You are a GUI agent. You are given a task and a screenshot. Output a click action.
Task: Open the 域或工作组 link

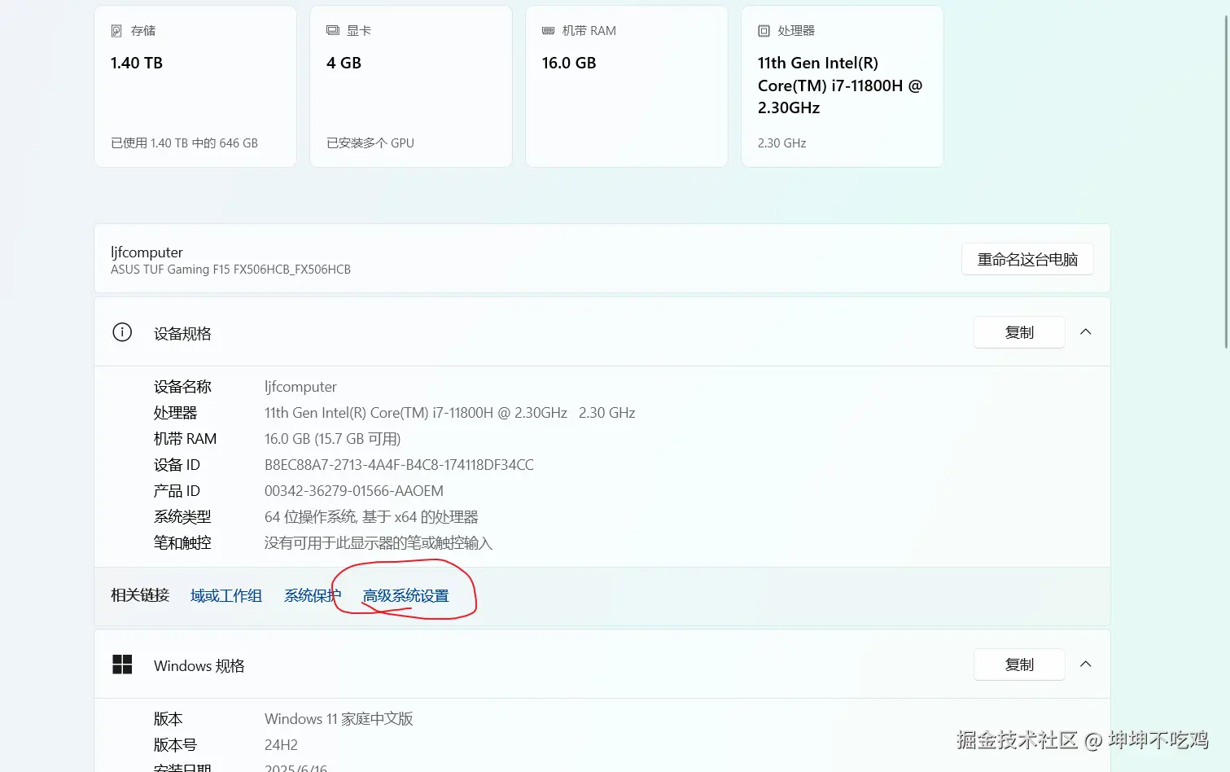pyautogui.click(x=226, y=596)
